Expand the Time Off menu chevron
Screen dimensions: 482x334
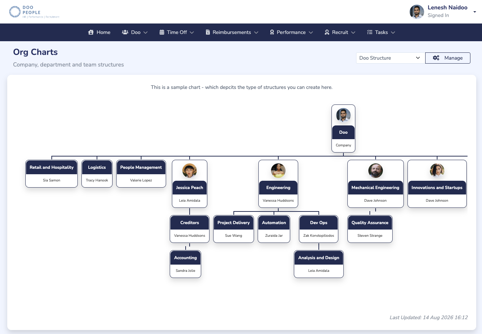pyautogui.click(x=192, y=33)
